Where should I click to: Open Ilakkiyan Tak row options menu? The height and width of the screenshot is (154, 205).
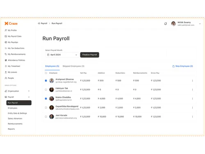click(192, 90)
